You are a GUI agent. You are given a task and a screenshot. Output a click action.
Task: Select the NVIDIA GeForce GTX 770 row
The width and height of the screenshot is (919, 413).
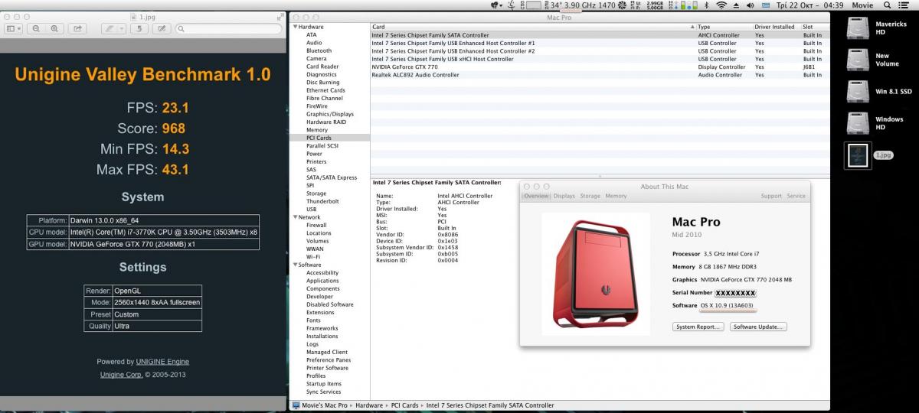click(x=600, y=67)
